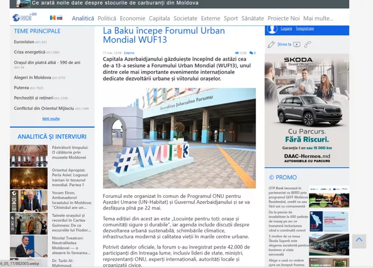The image size is (373, 268).
Task: Click the NOI globe logo
Action: [x=24, y=17]
